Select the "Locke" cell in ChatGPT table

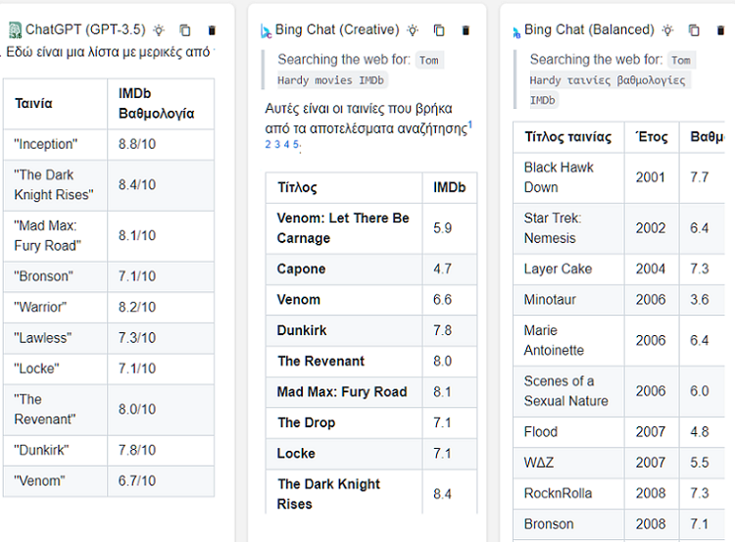point(55,369)
